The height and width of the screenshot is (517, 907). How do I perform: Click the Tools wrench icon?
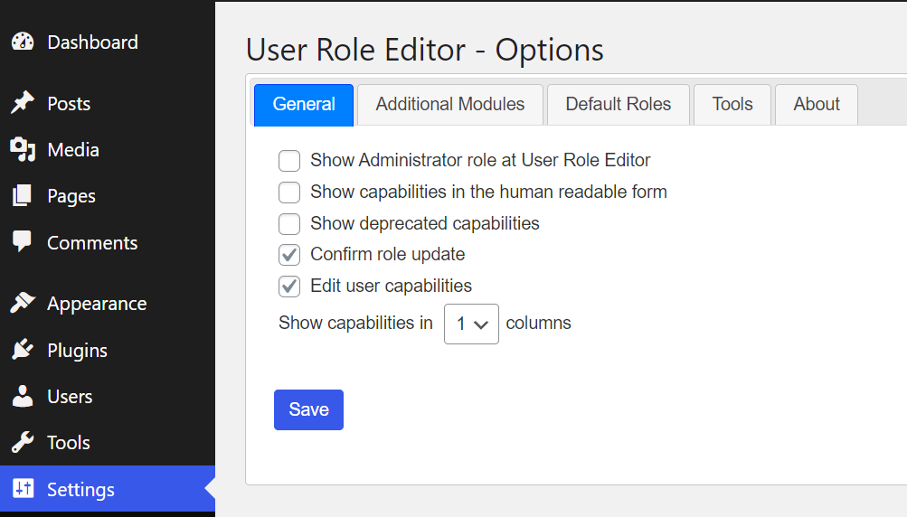[x=23, y=442]
